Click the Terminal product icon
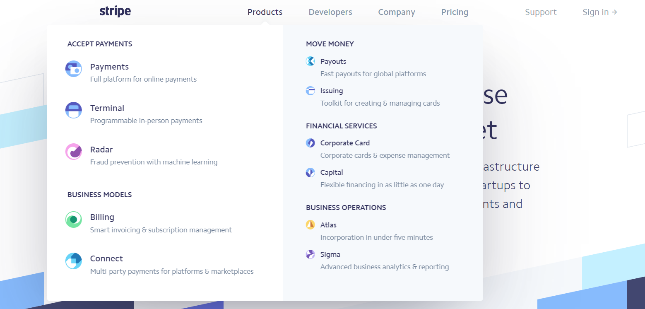 point(74,110)
